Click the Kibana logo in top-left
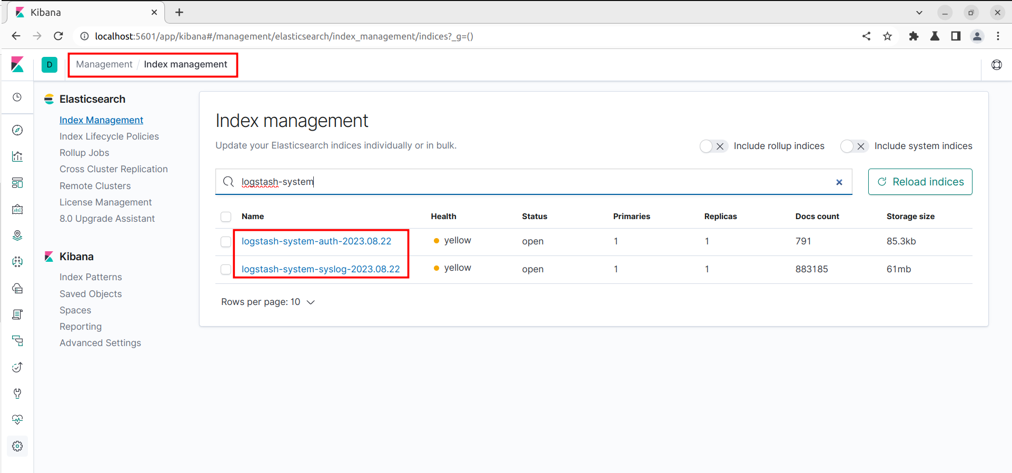Screen dimensions: 1012x473 tap(17, 65)
